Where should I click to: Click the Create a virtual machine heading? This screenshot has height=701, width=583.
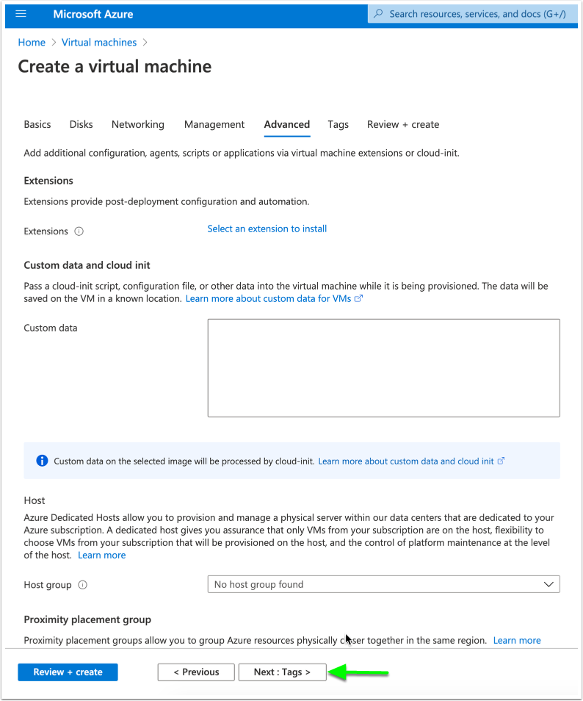pos(115,67)
